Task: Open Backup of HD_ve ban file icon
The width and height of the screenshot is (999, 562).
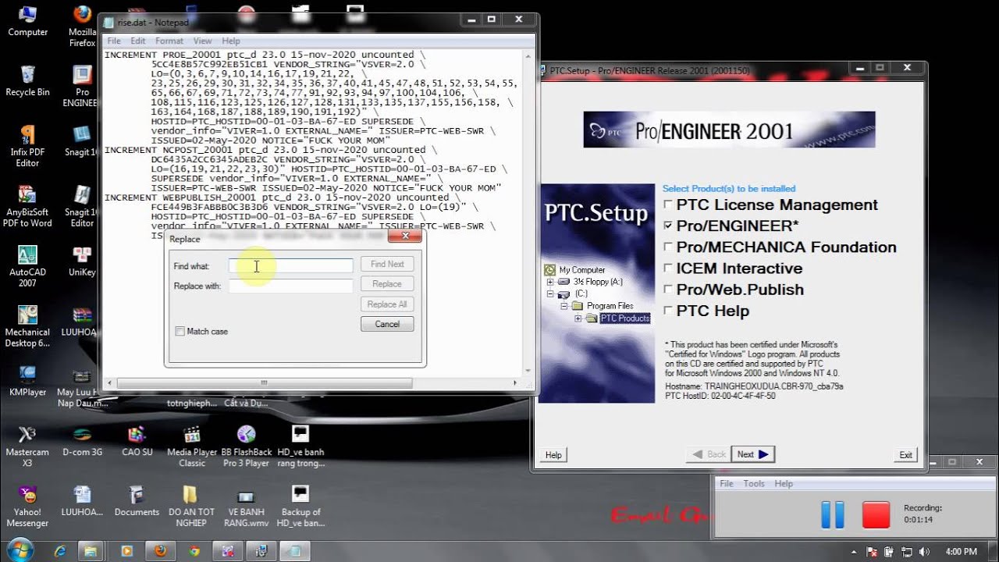Action: pos(300,506)
